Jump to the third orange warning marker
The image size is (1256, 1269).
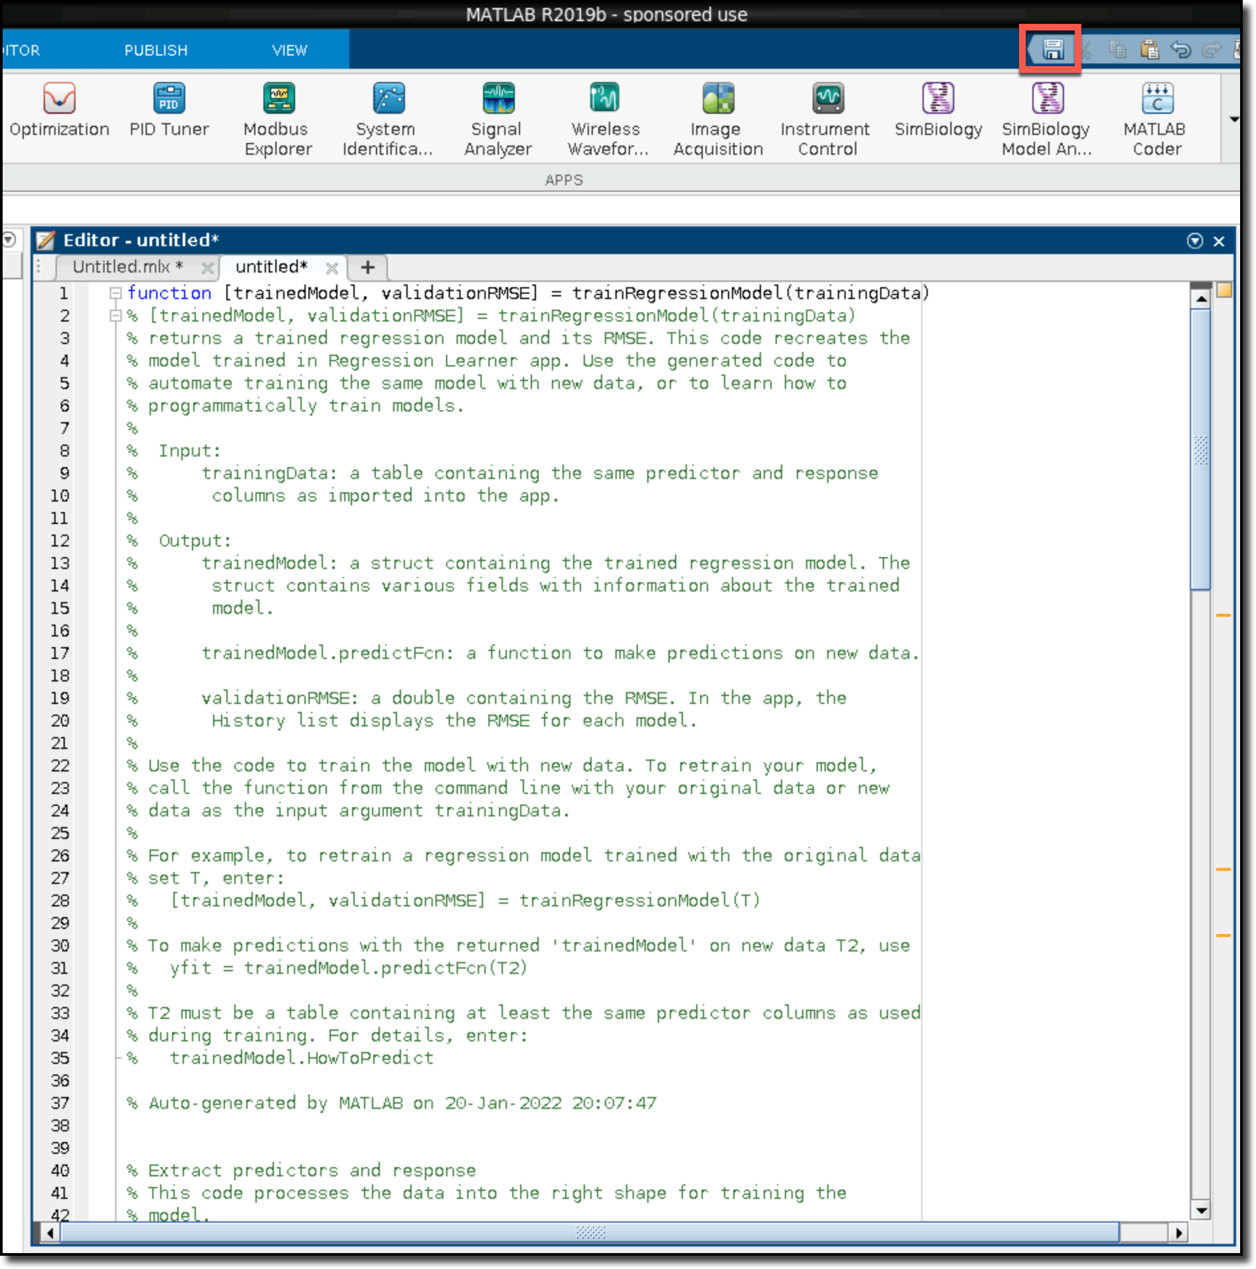click(1224, 936)
